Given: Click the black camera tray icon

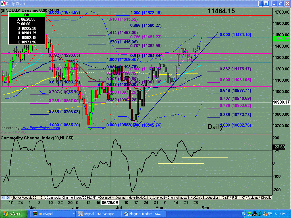Looking at the screenshot, I should coord(255,214).
